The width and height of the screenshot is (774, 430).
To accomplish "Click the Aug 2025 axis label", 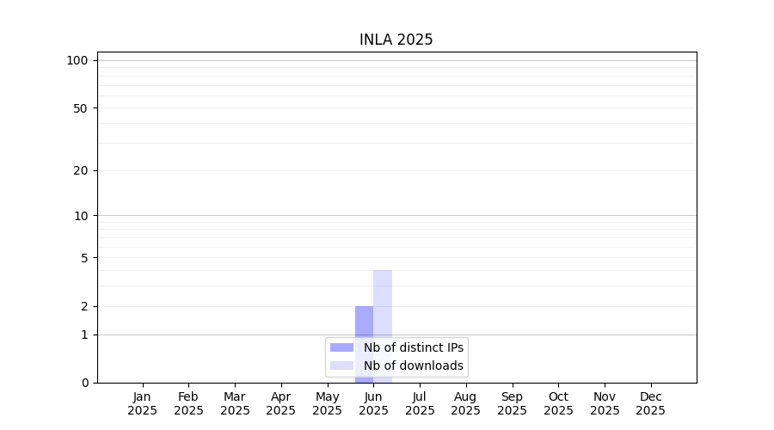I will [x=465, y=403].
